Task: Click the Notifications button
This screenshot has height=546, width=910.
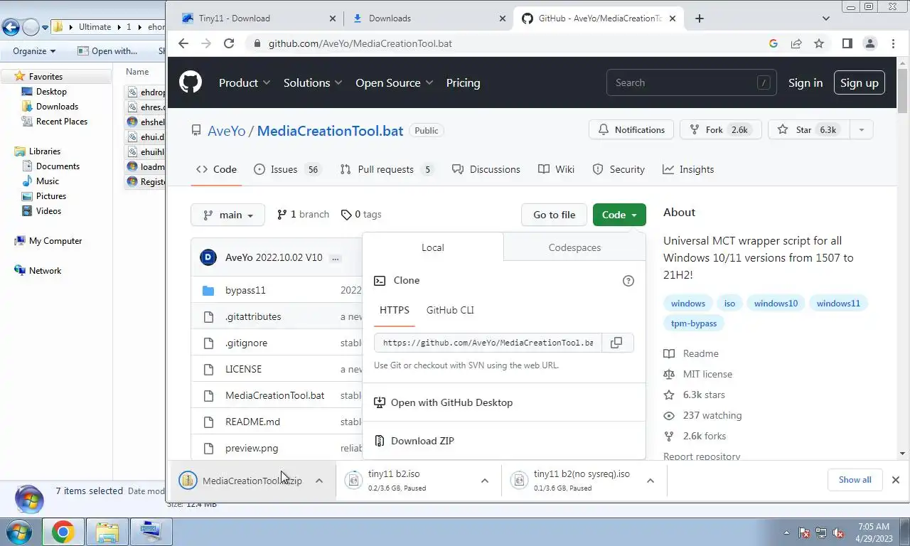Action: (631, 130)
